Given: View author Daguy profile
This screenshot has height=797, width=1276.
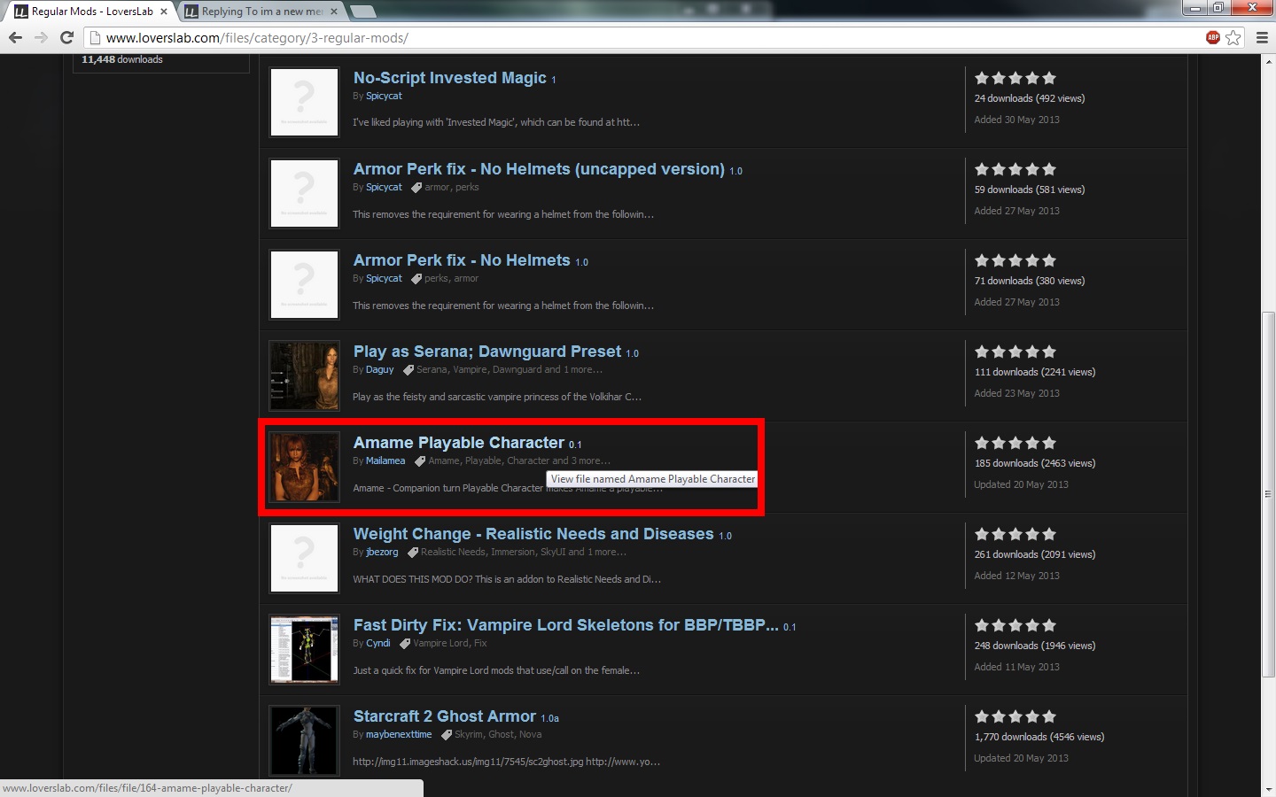Looking at the screenshot, I should tap(379, 369).
